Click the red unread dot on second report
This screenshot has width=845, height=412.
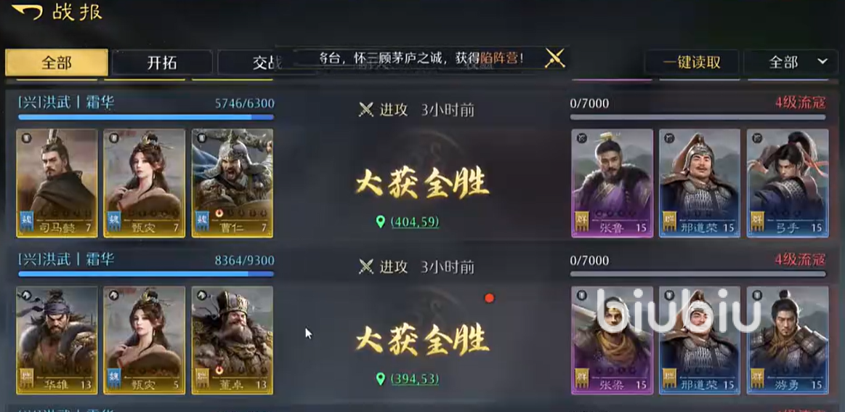tap(489, 298)
